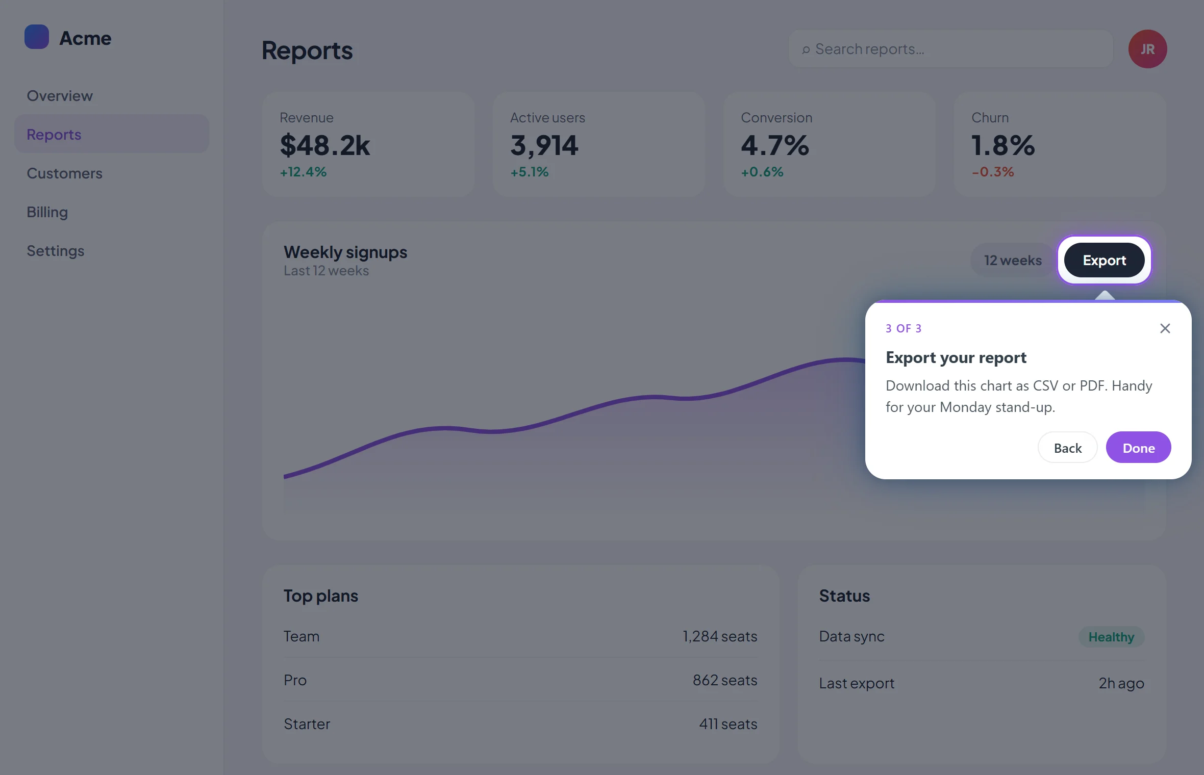Click the Revenue $48.2k card
Viewport: 1204px width, 775px height.
tap(368, 144)
